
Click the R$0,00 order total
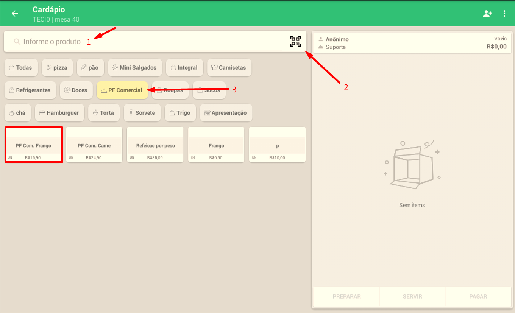[496, 47]
